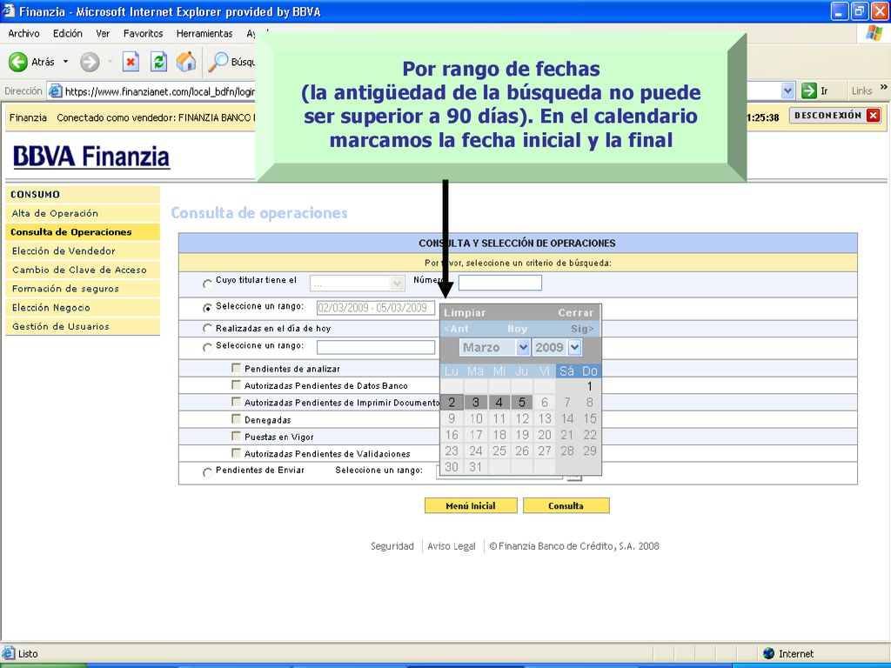Check 'Autorizadas Pendientes de Validaciones' checkbox
891x668 pixels.
pos(237,452)
